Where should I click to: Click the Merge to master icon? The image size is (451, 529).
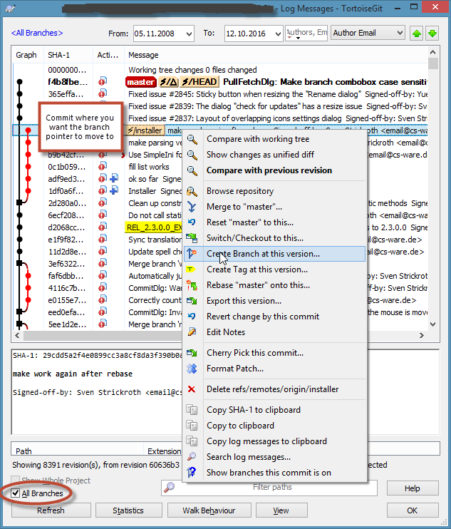click(x=192, y=207)
